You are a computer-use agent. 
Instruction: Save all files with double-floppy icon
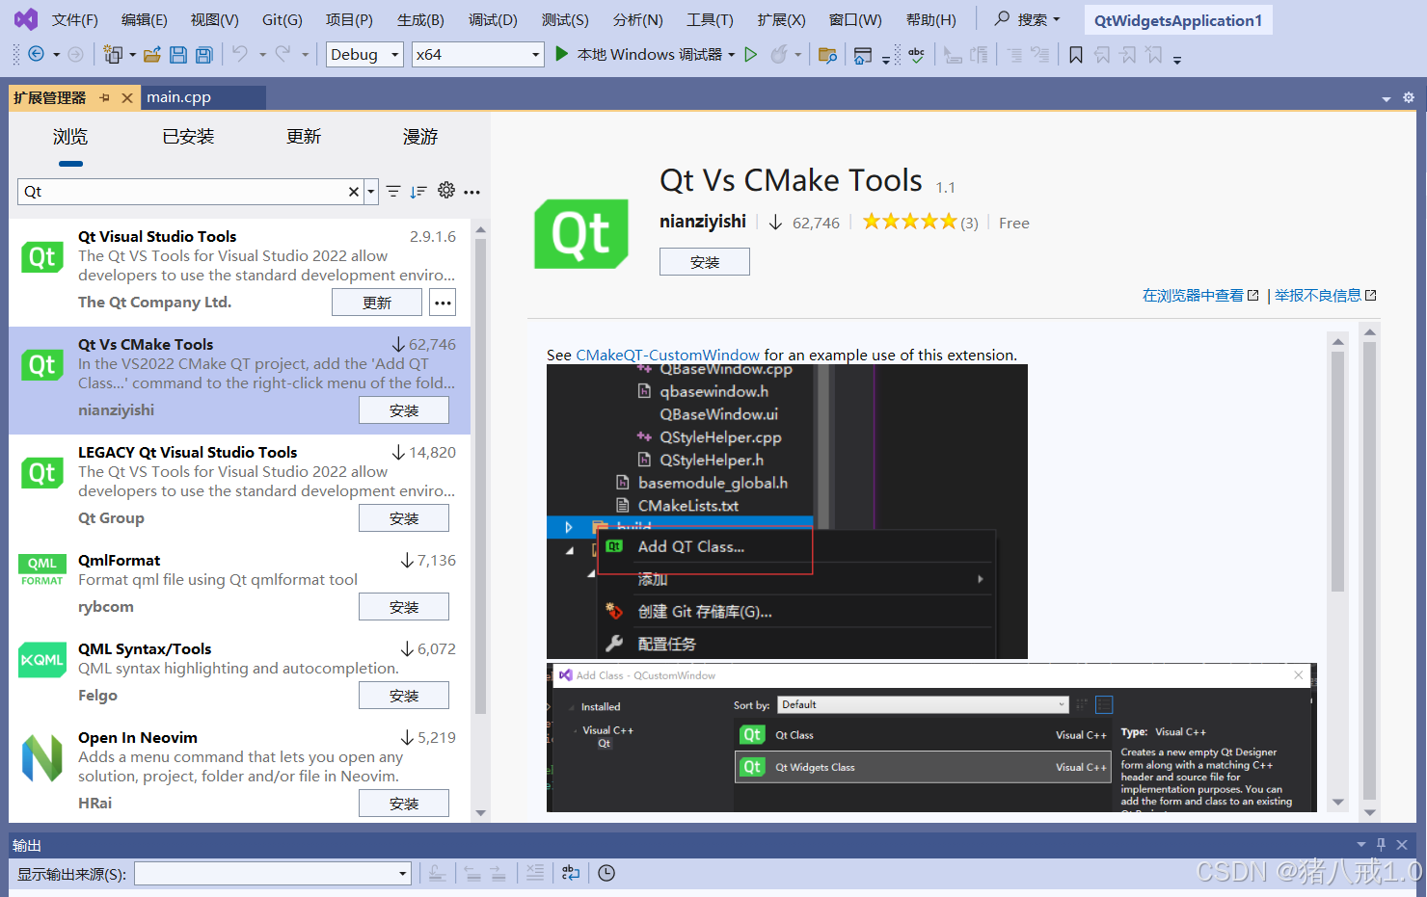(x=204, y=55)
